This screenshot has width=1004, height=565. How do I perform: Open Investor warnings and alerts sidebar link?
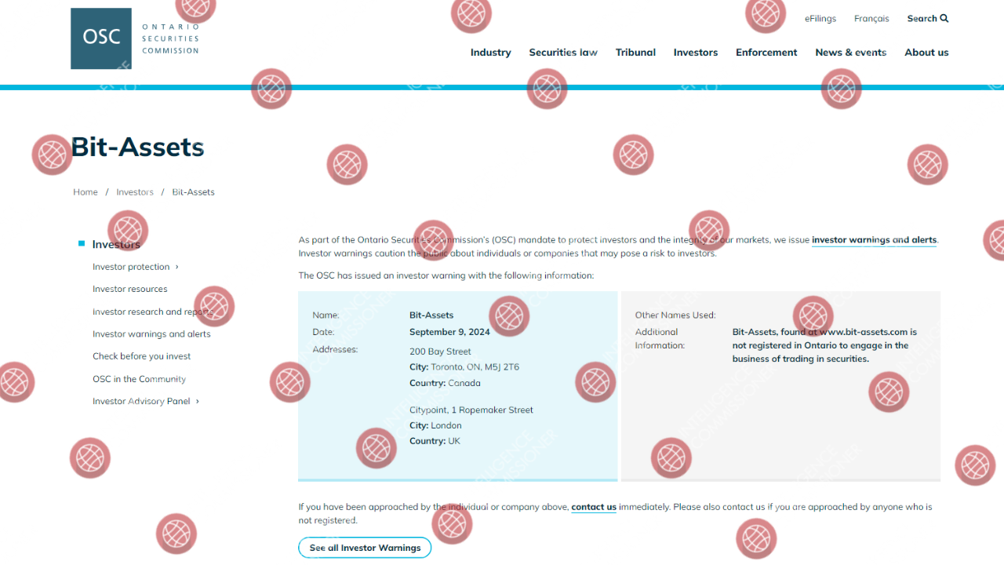click(x=151, y=334)
